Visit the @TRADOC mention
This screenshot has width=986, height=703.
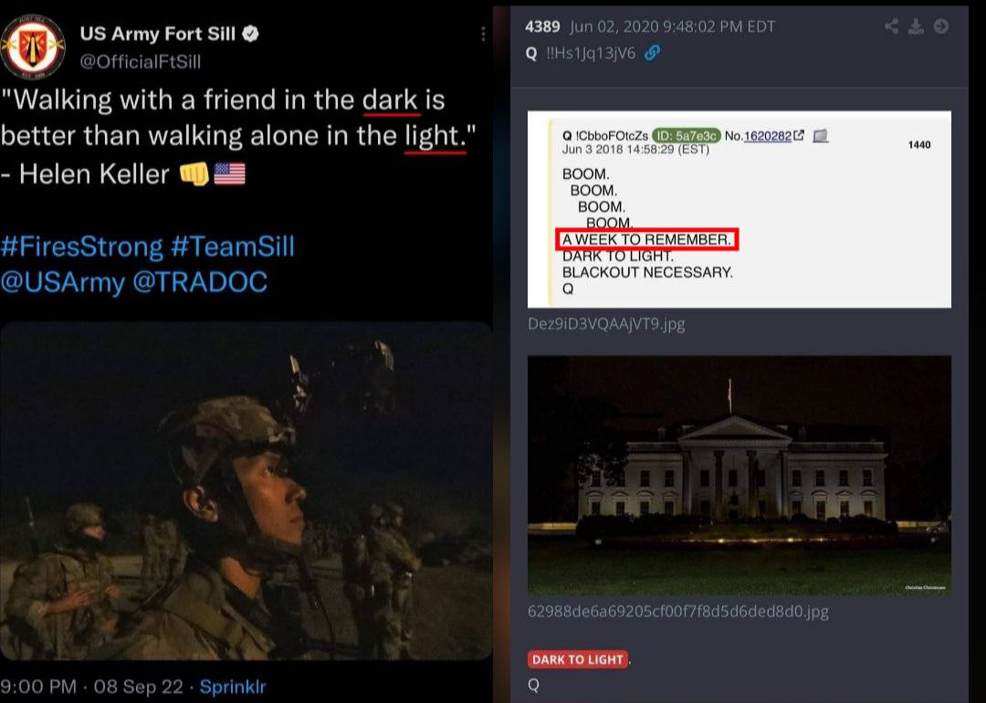200,282
